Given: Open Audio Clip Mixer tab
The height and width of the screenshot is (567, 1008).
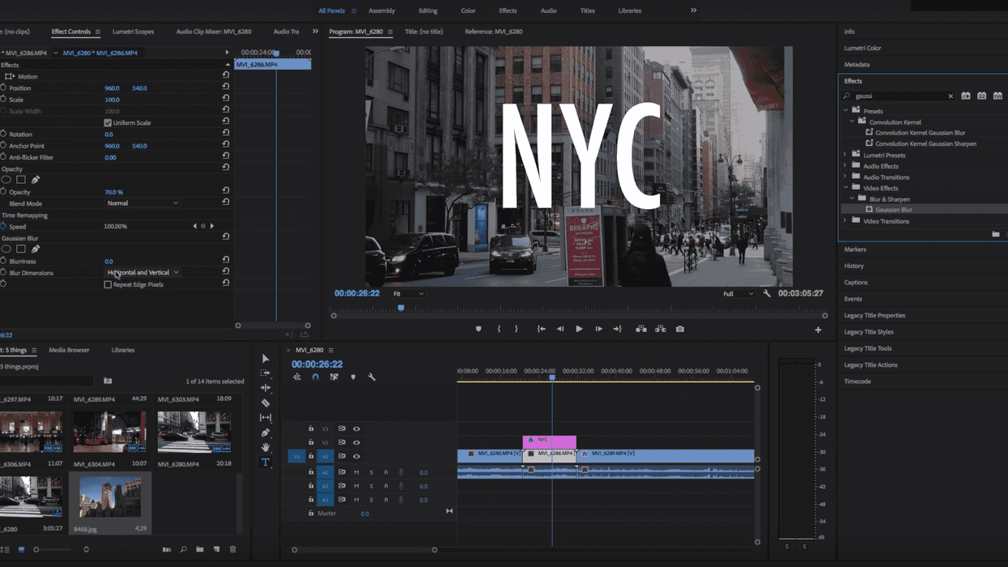Looking at the screenshot, I should [x=214, y=32].
